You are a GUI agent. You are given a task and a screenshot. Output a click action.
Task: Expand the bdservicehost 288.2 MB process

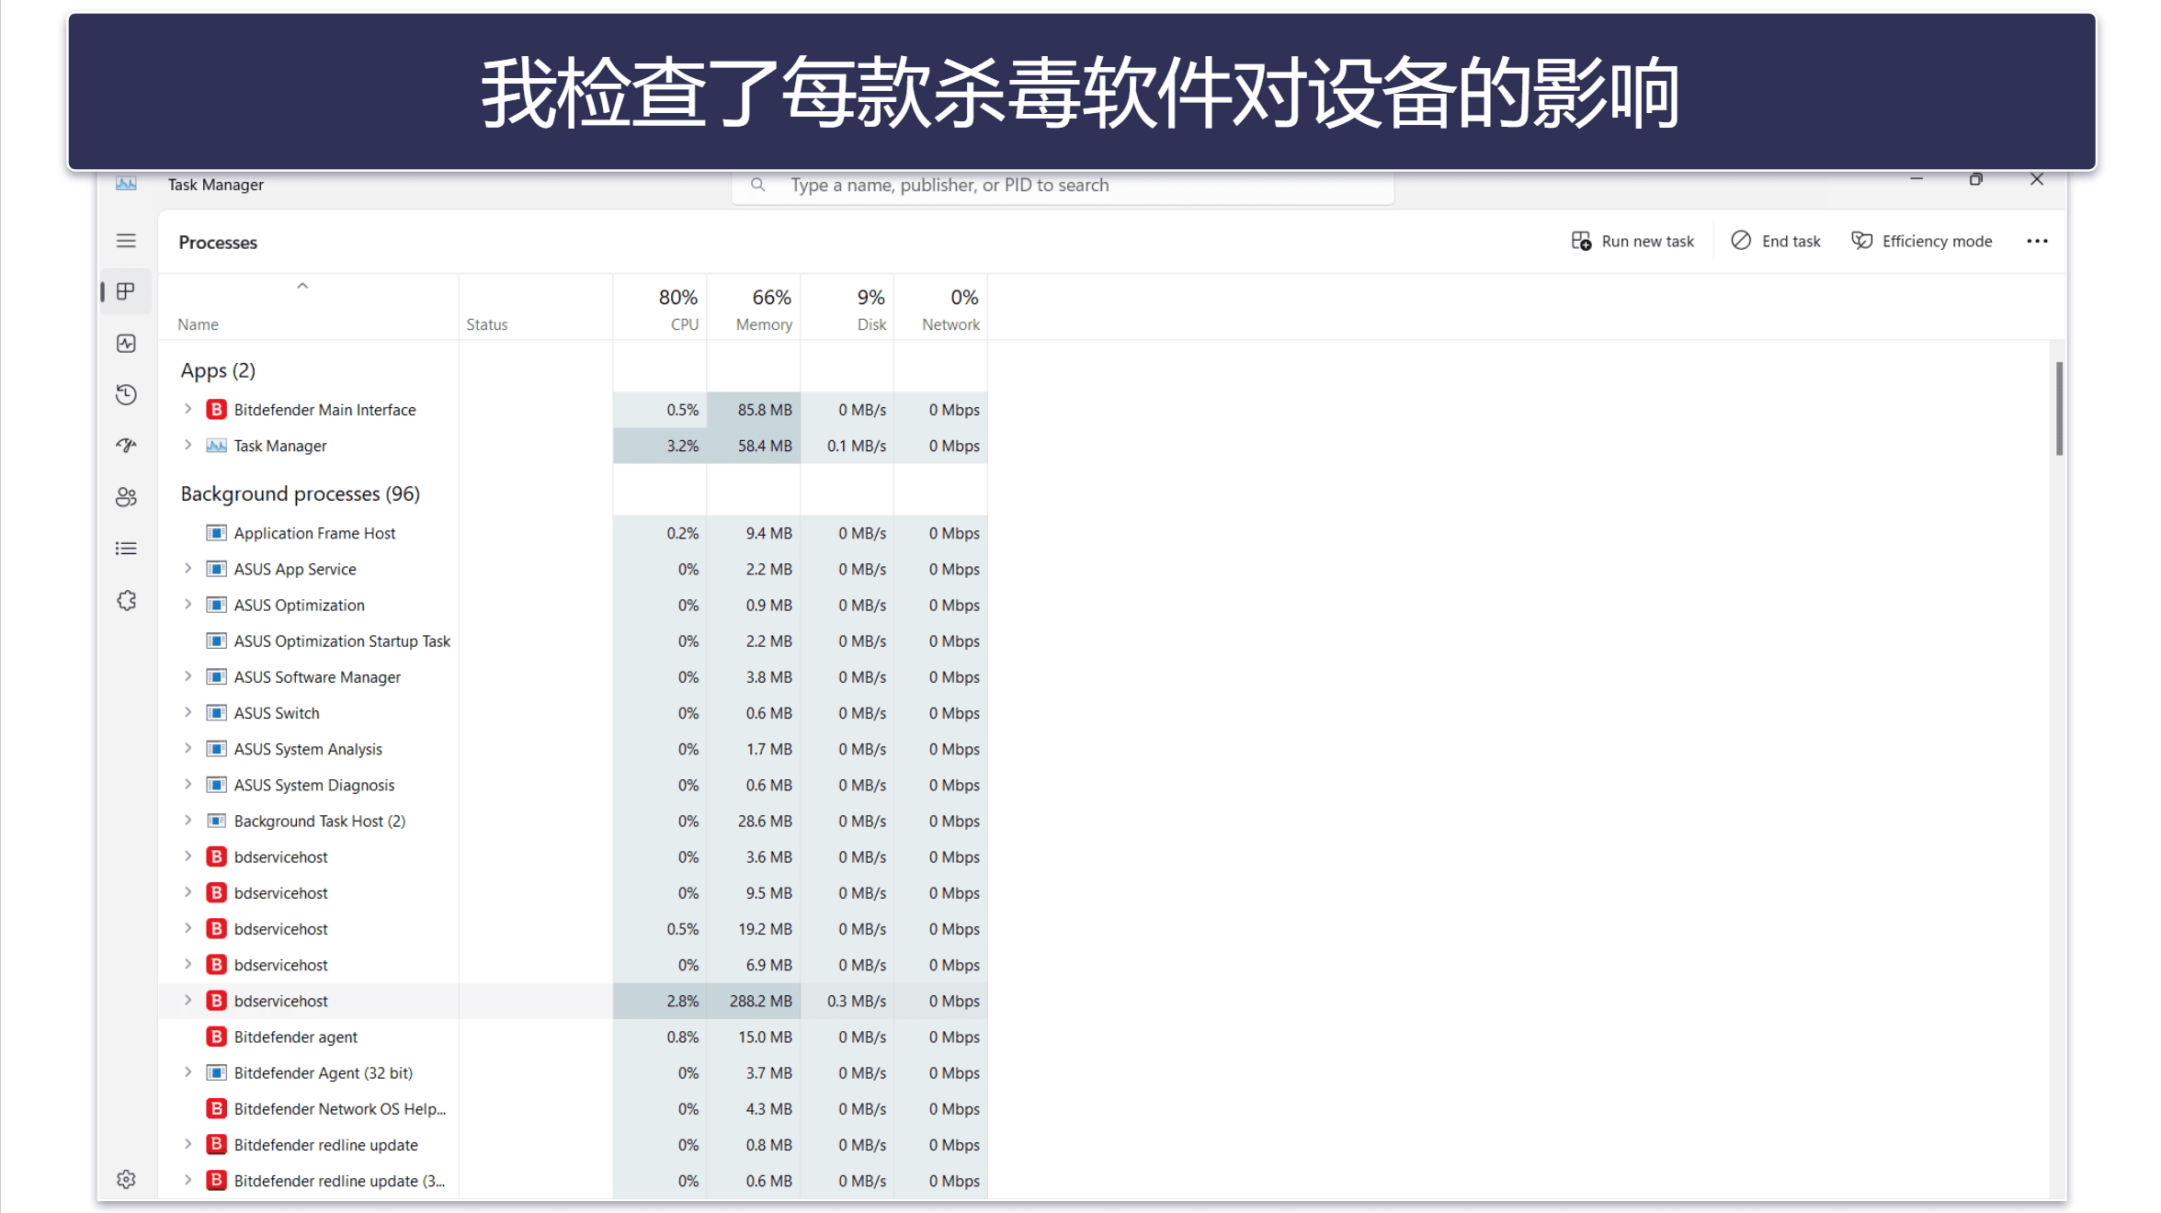tap(187, 1001)
